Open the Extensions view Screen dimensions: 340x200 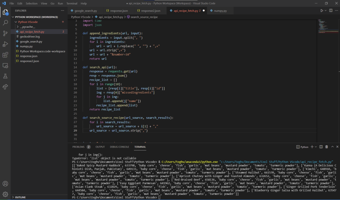6,55
